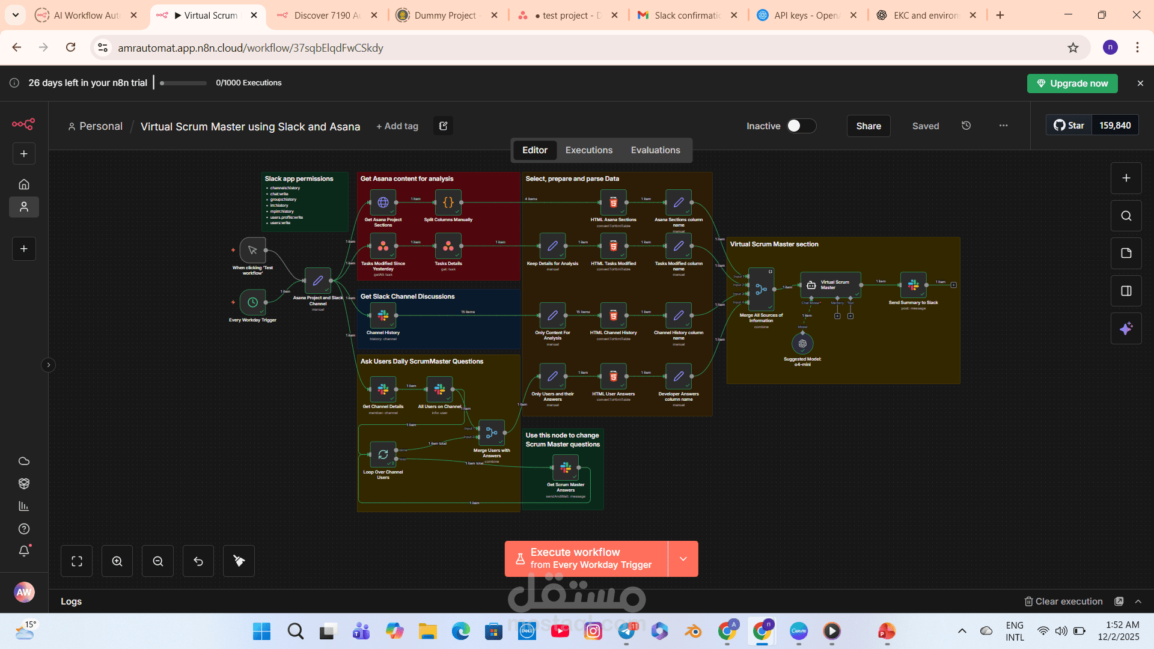Open the Help question mark icon

tap(24, 529)
